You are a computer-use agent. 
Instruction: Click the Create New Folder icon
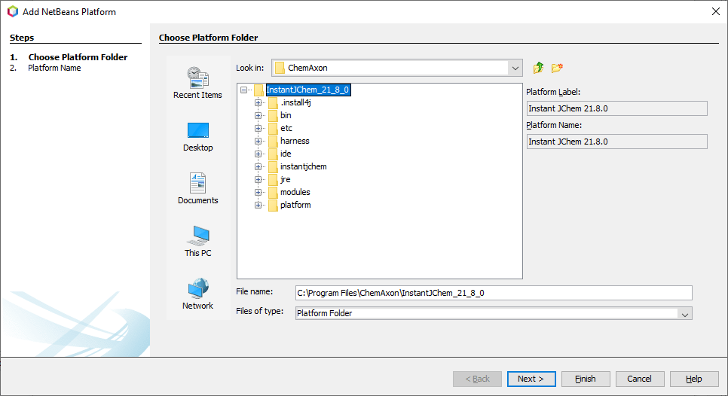pos(557,68)
